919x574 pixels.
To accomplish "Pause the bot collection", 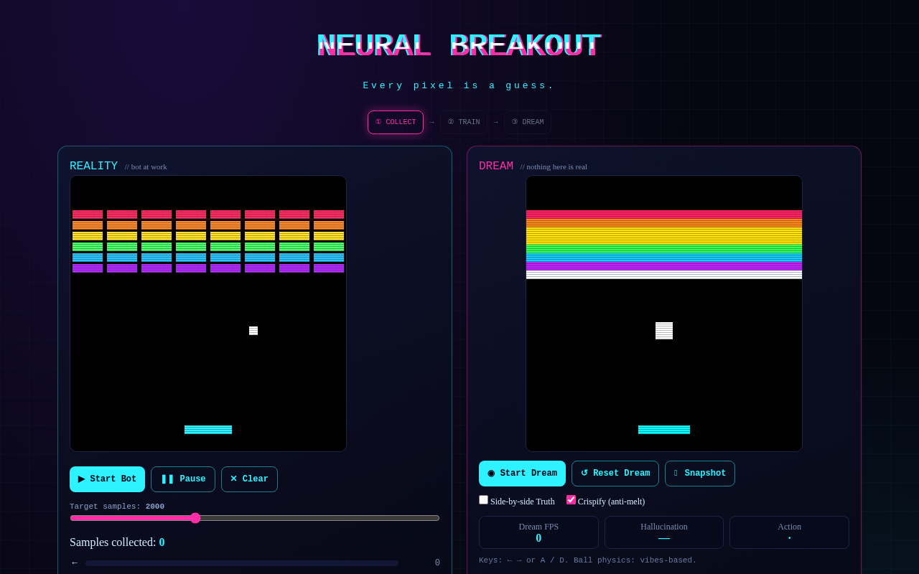I will point(183,479).
